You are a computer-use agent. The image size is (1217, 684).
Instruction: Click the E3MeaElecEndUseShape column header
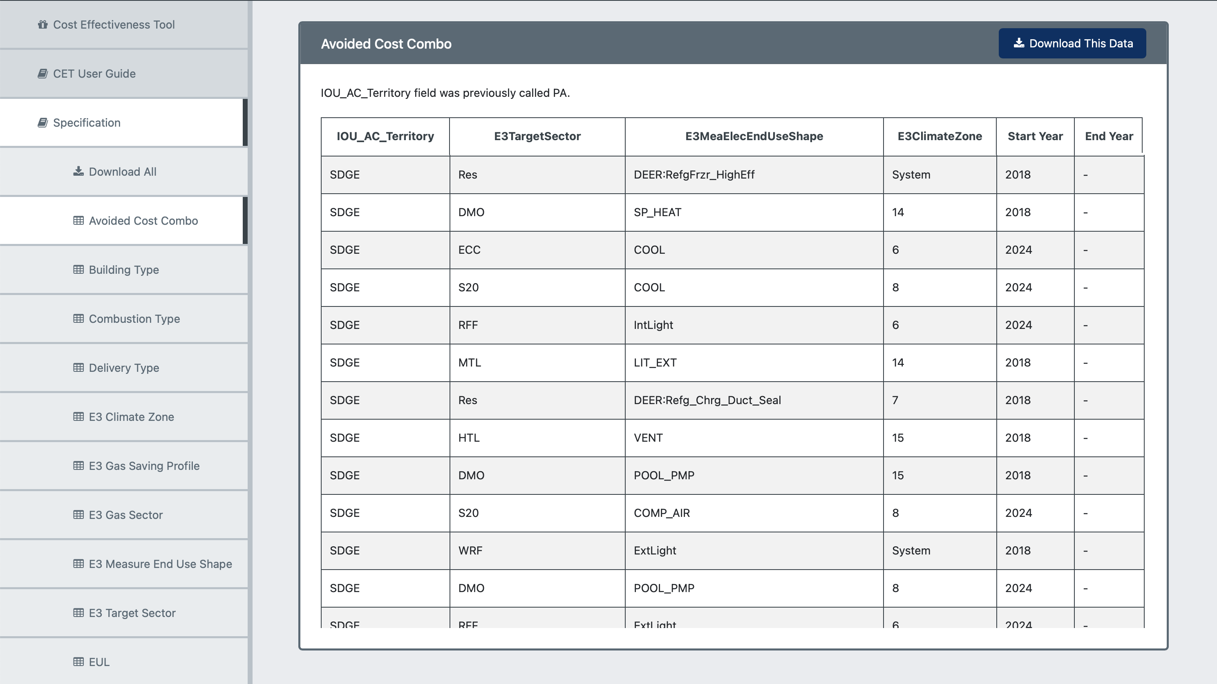[754, 136]
